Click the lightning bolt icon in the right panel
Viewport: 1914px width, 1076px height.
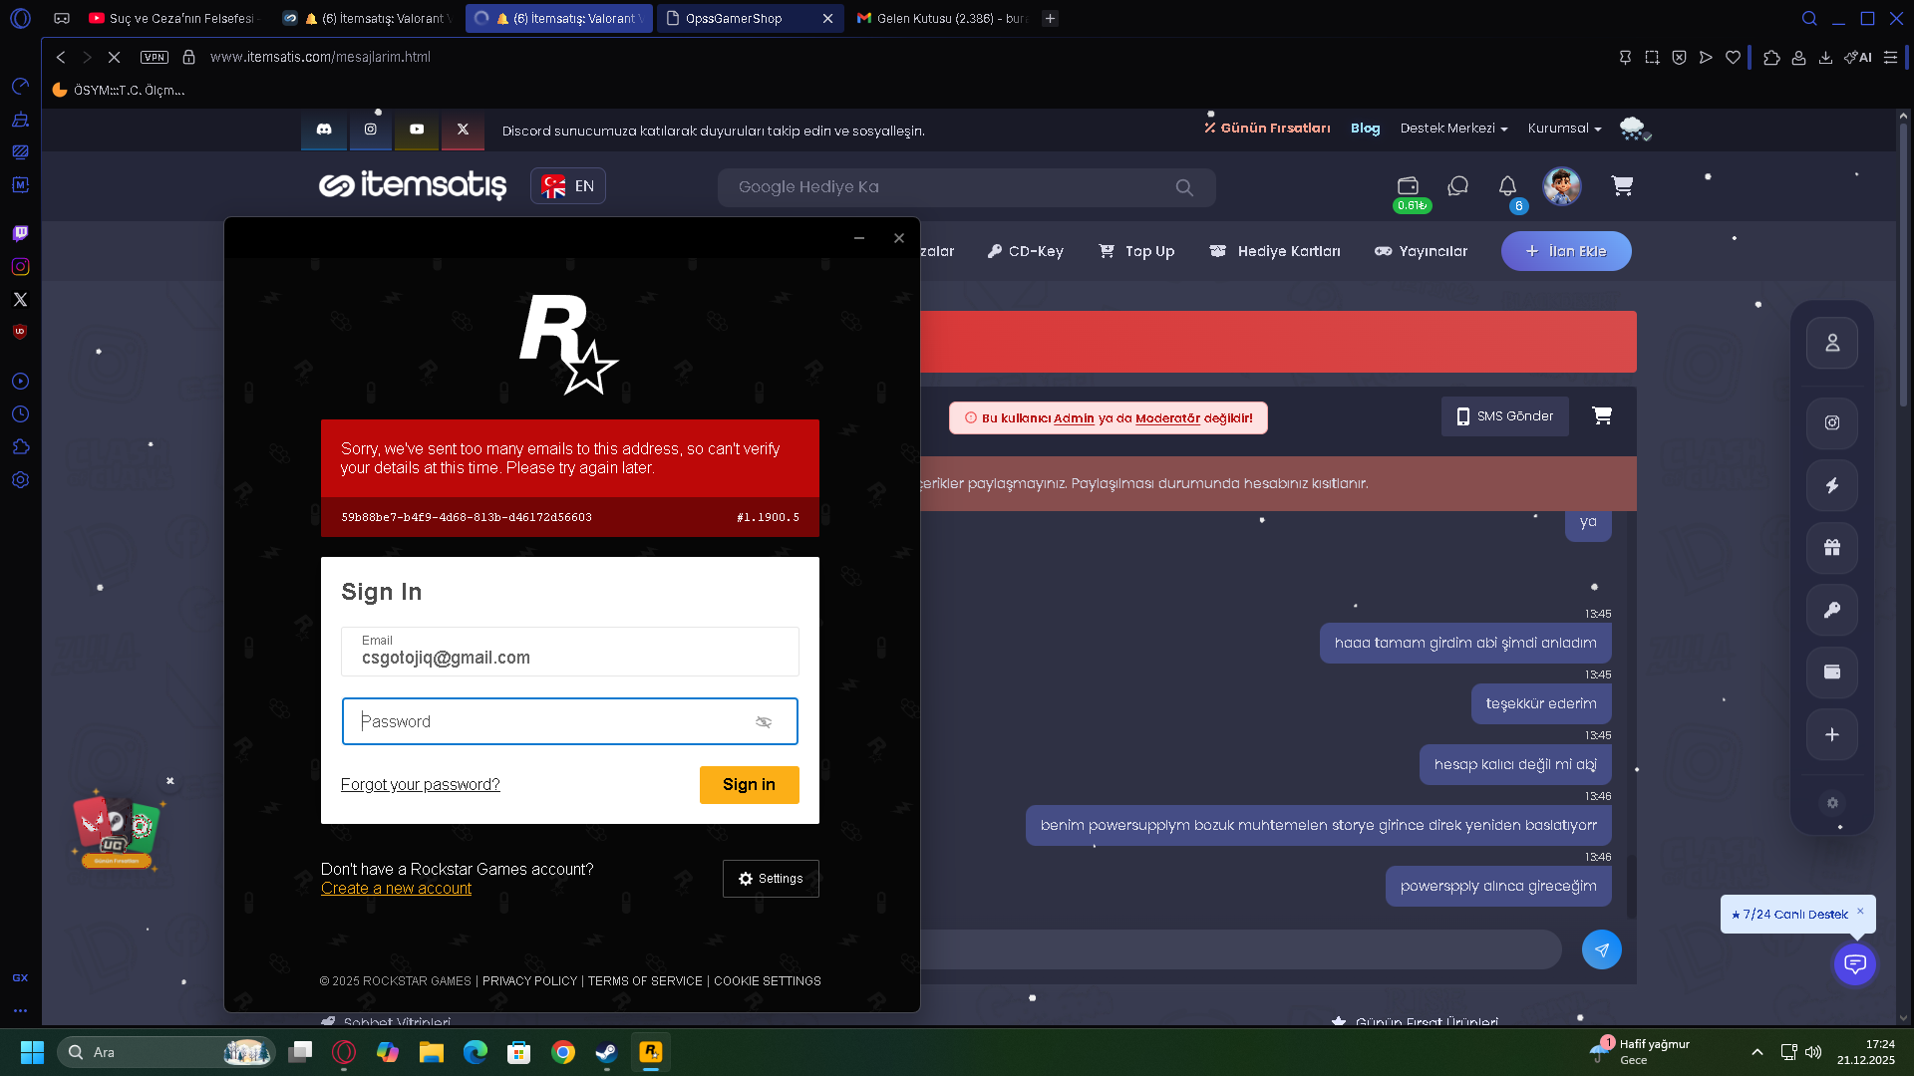pyautogui.click(x=1832, y=485)
